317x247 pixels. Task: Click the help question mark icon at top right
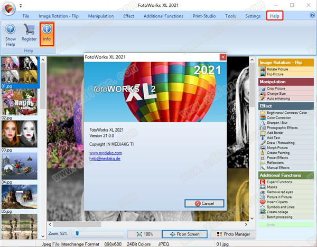click(x=312, y=15)
